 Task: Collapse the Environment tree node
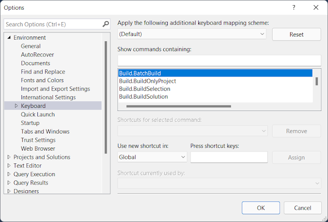pos(9,38)
